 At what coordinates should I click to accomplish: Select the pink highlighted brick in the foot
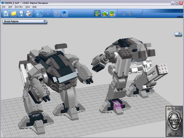(118, 104)
